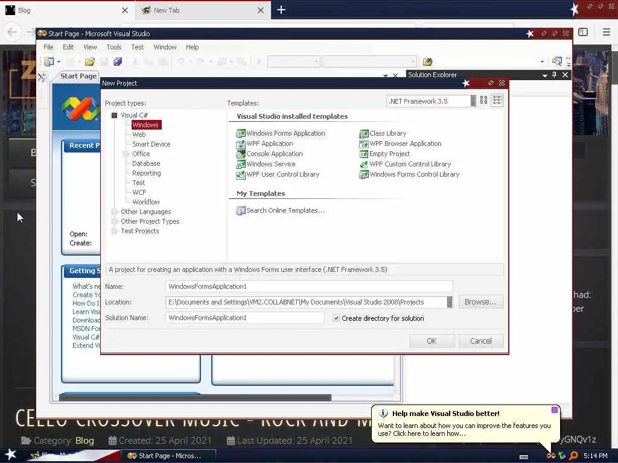The image size is (618, 463).
Task: Click the Find in Files toolbar icon
Action: (428, 61)
